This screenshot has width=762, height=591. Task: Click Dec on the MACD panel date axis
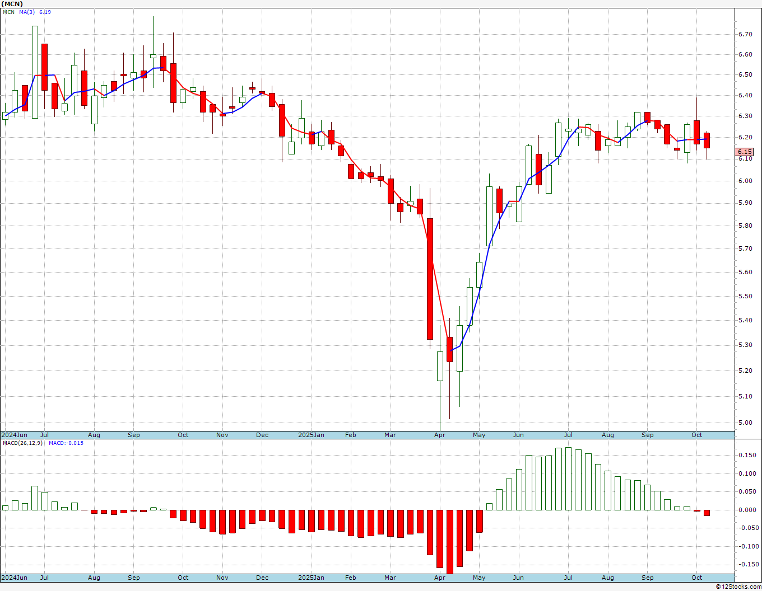[x=262, y=578]
